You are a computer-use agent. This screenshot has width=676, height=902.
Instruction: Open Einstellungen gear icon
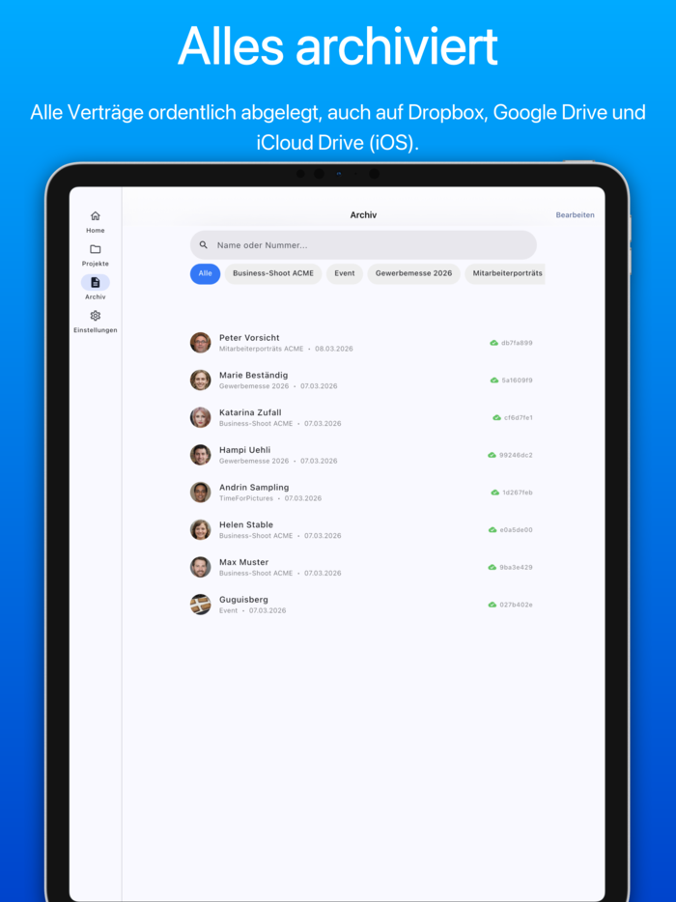(x=95, y=316)
